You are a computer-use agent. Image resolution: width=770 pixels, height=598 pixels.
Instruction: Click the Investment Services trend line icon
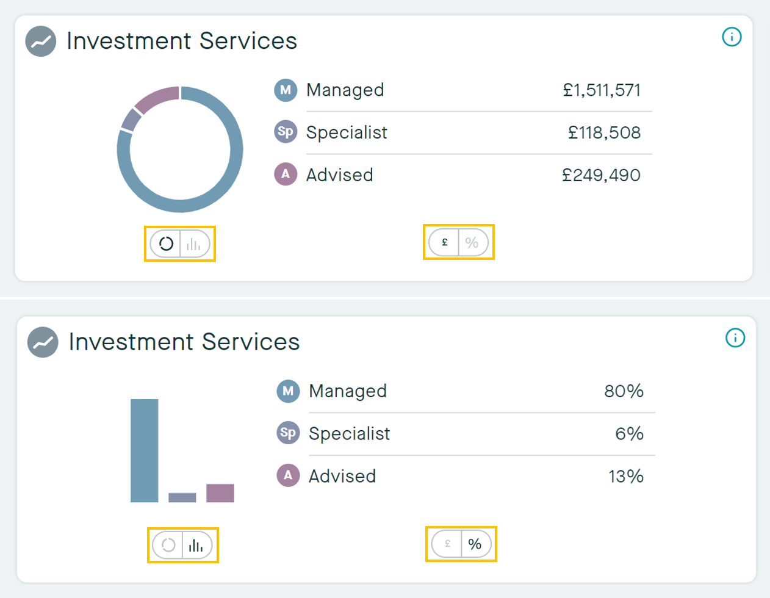pyautogui.click(x=40, y=41)
